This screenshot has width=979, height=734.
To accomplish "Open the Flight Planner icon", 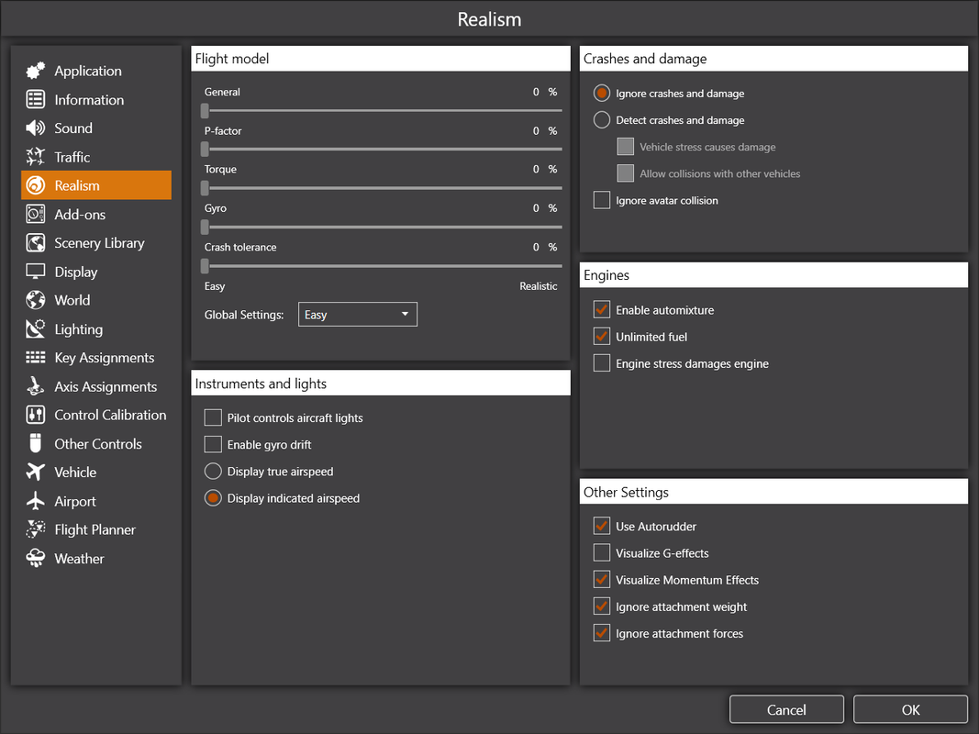I will tap(36, 529).
